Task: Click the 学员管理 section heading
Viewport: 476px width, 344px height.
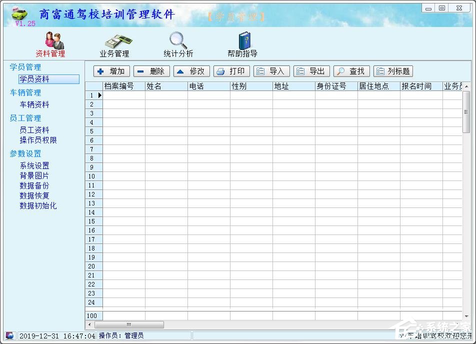Action: (25, 67)
